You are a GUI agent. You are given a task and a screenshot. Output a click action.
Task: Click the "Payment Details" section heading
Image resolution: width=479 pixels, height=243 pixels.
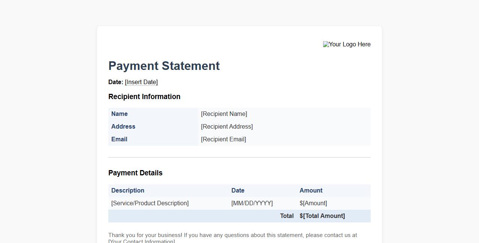[135, 173]
